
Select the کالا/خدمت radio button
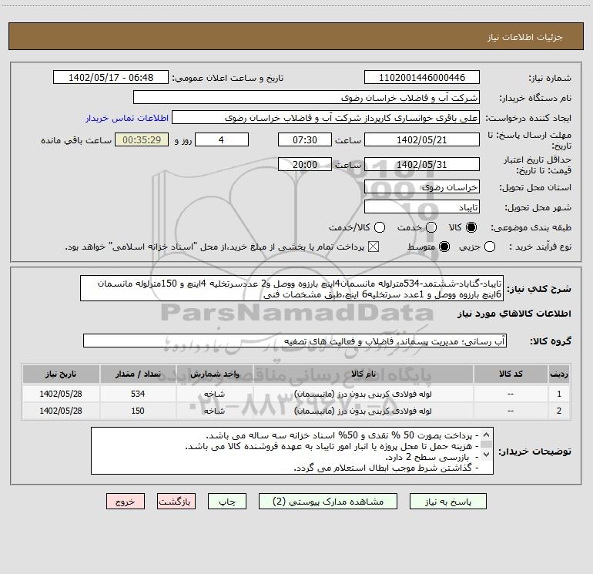(x=380, y=227)
